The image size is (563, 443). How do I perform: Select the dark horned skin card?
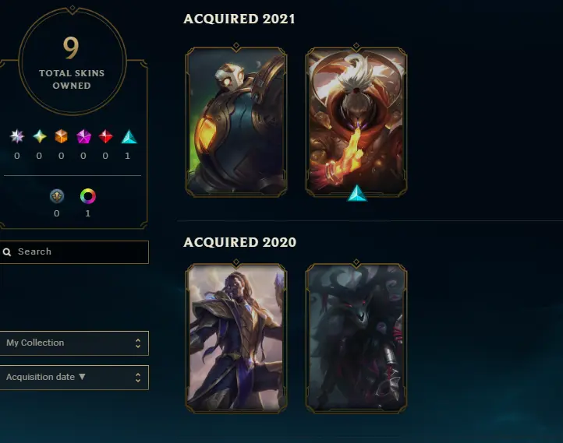click(356, 339)
